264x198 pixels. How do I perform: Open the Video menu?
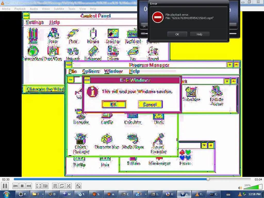click(46, 9)
